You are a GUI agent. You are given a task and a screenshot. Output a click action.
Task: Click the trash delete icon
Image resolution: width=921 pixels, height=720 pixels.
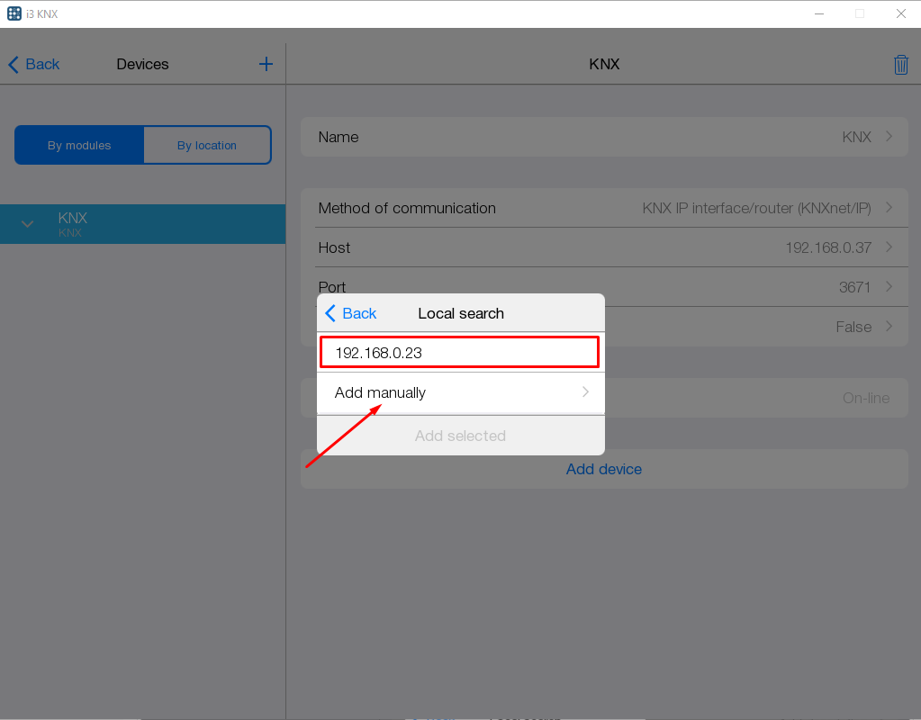(x=900, y=65)
